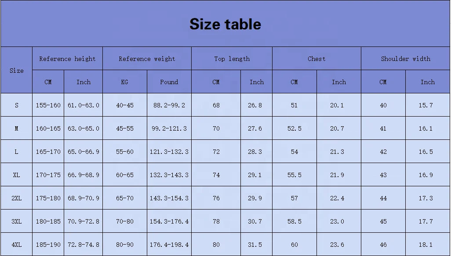Select the "Top length" header
Viewport: 451px width, 256px height.
[232, 59]
